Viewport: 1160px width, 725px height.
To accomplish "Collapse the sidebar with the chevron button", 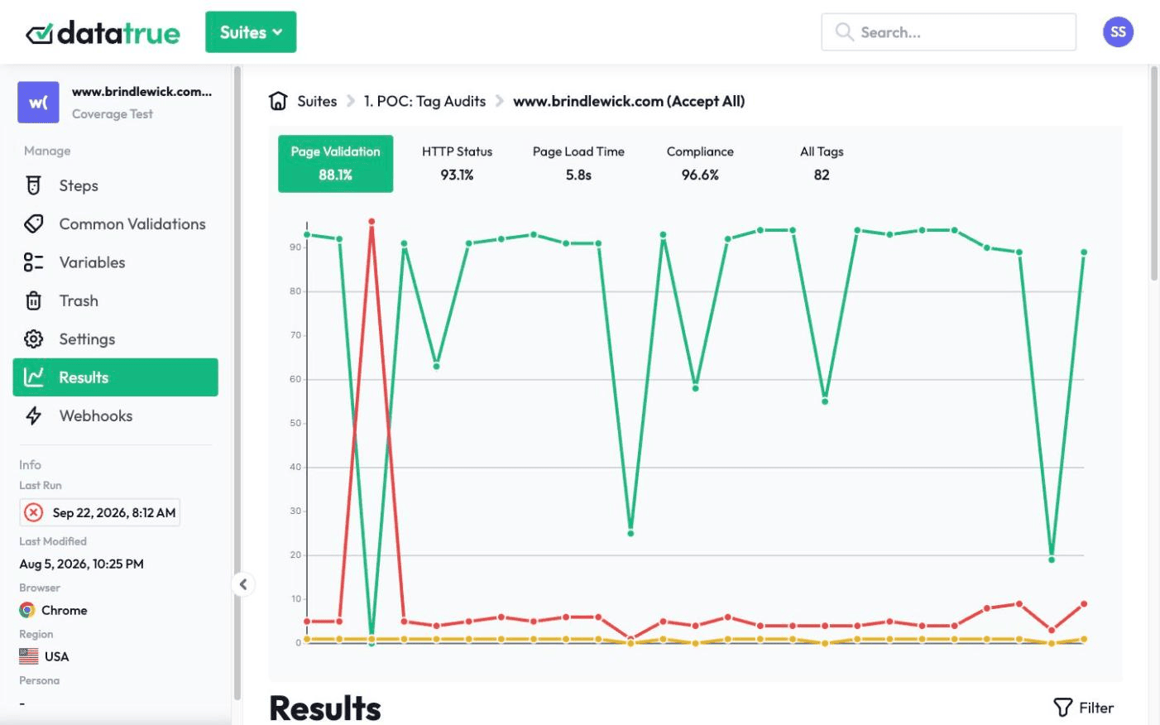I will click(x=242, y=584).
